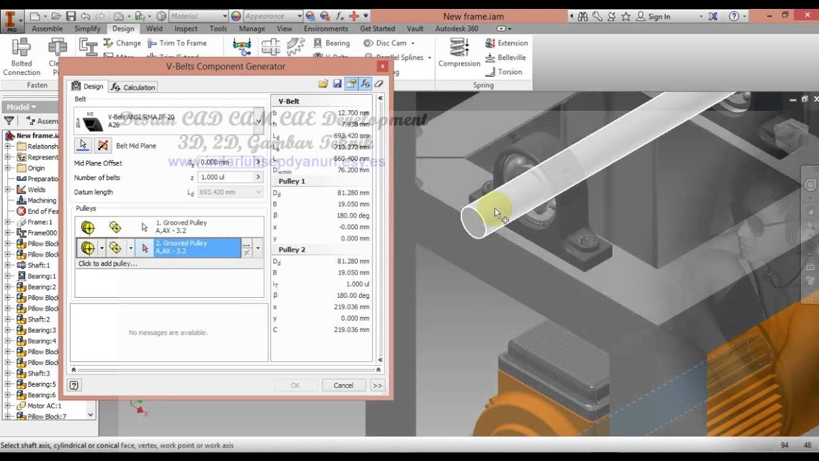Viewport: 819px width, 461px height.
Task: Click the Bolted Connection tool
Action: [x=22, y=56]
